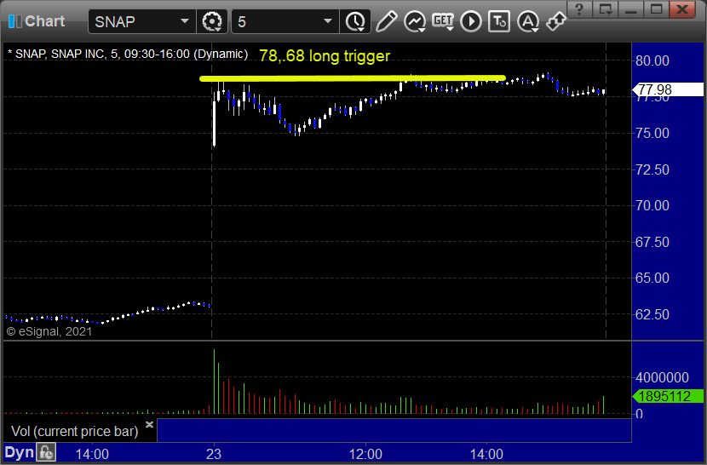Click the Dyn scaling label
This screenshot has height=465, width=707.
click(x=19, y=452)
